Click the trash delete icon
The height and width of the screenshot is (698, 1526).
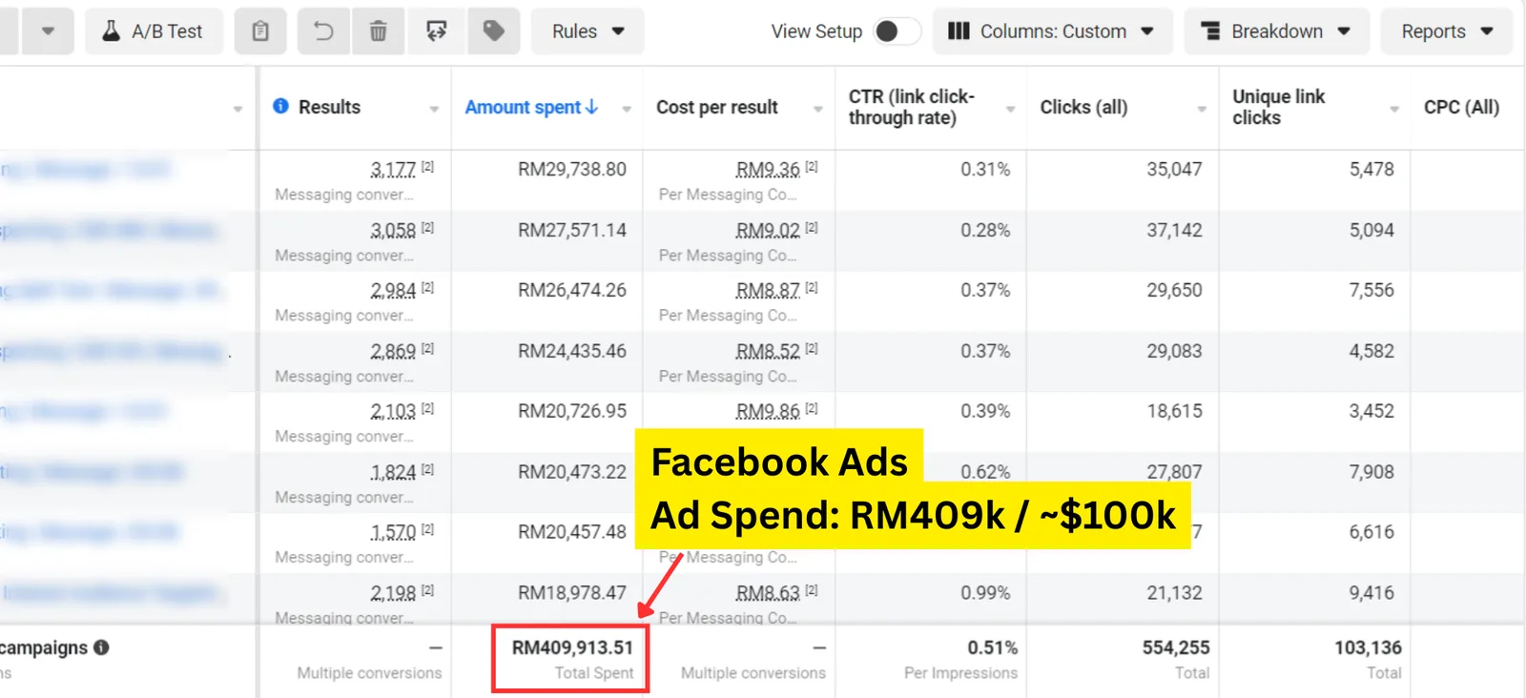pos(379,31)
